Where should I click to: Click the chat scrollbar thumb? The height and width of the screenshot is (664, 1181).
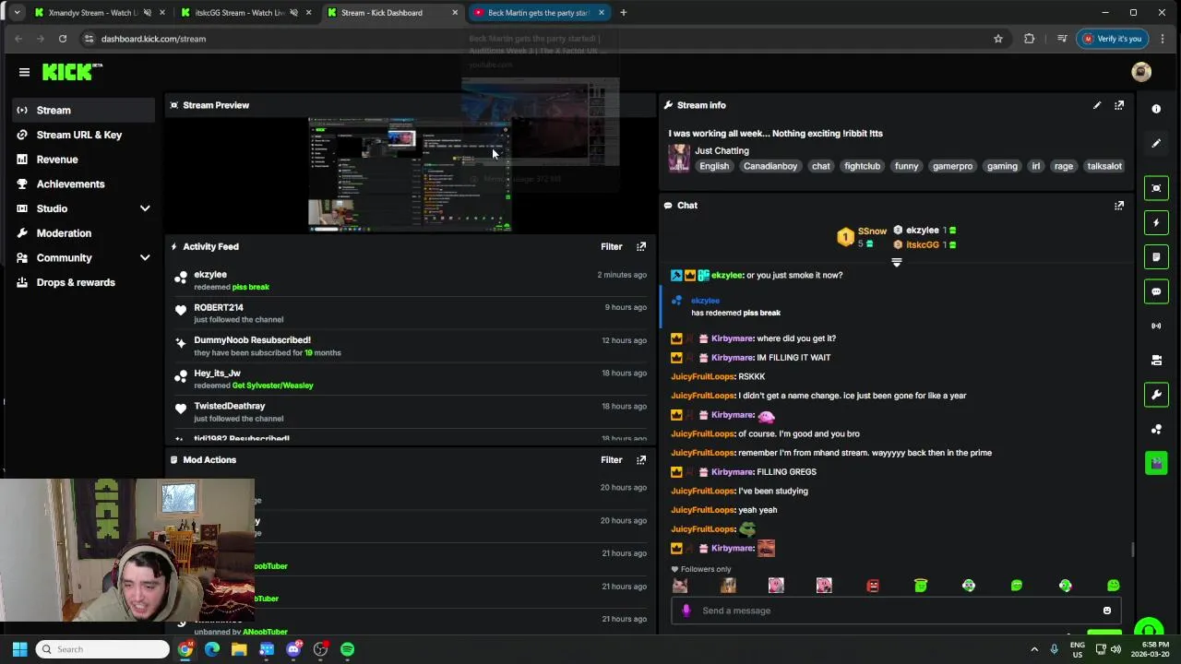[x=1132, y=550]
